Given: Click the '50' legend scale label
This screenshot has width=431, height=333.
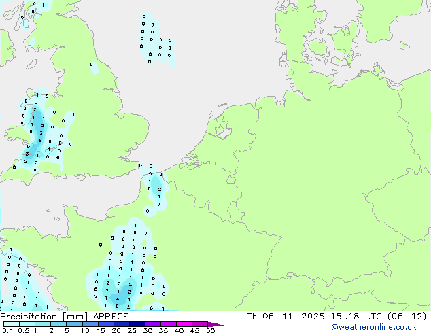Looking at the screenshot, I should point(210,330).
